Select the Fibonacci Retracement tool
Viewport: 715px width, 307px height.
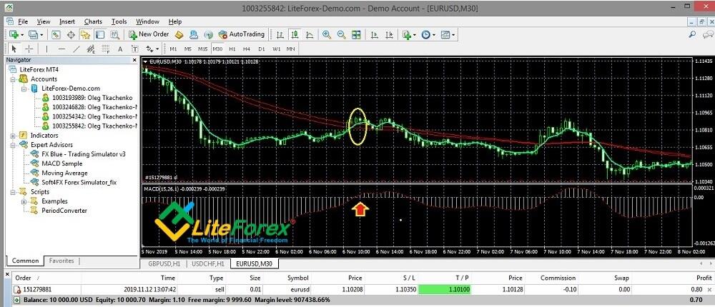coord(105,49)
